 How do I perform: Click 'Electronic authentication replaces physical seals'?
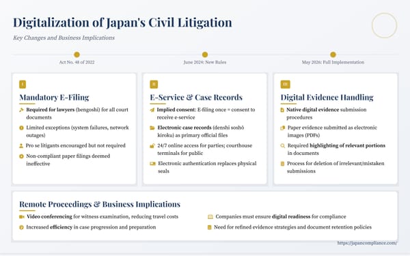[x=207, y=167]
